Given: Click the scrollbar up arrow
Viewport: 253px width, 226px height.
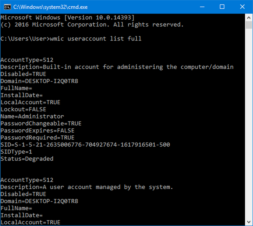Looking at the screenshot, I should coord(249,18).
